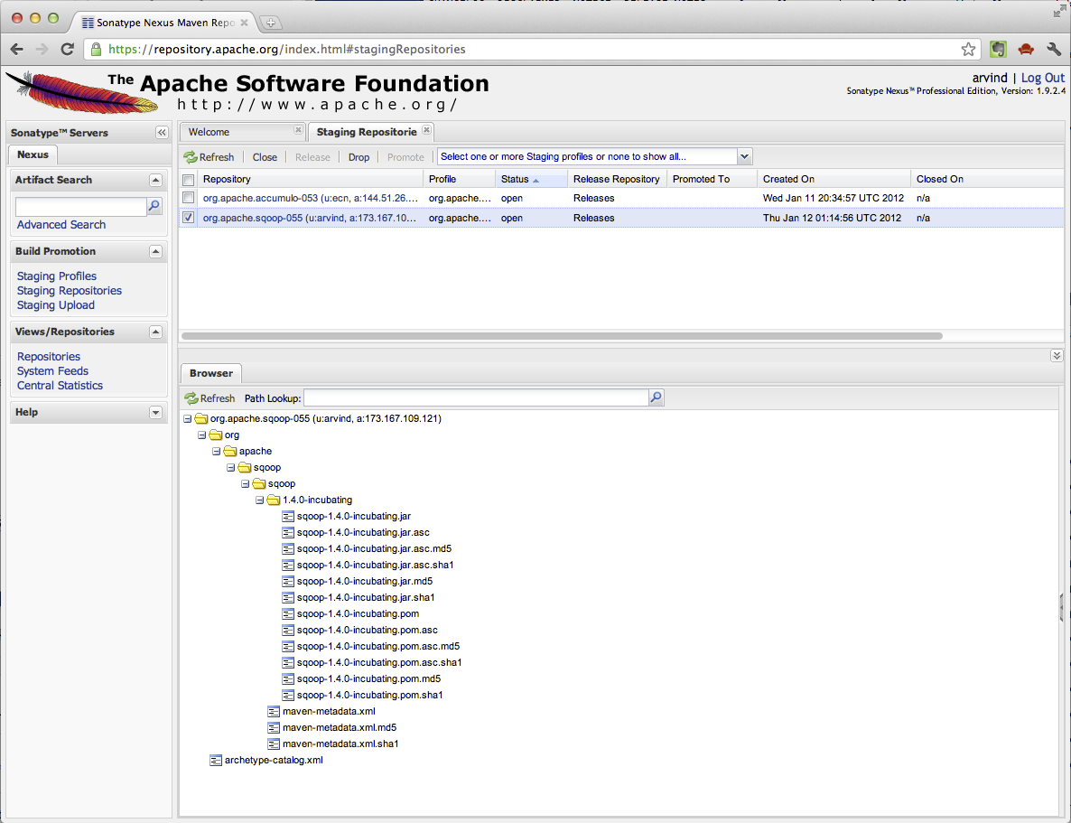Go back with browser back arrow
Viewport: 1071px width, 823px height.
[17, 49]
